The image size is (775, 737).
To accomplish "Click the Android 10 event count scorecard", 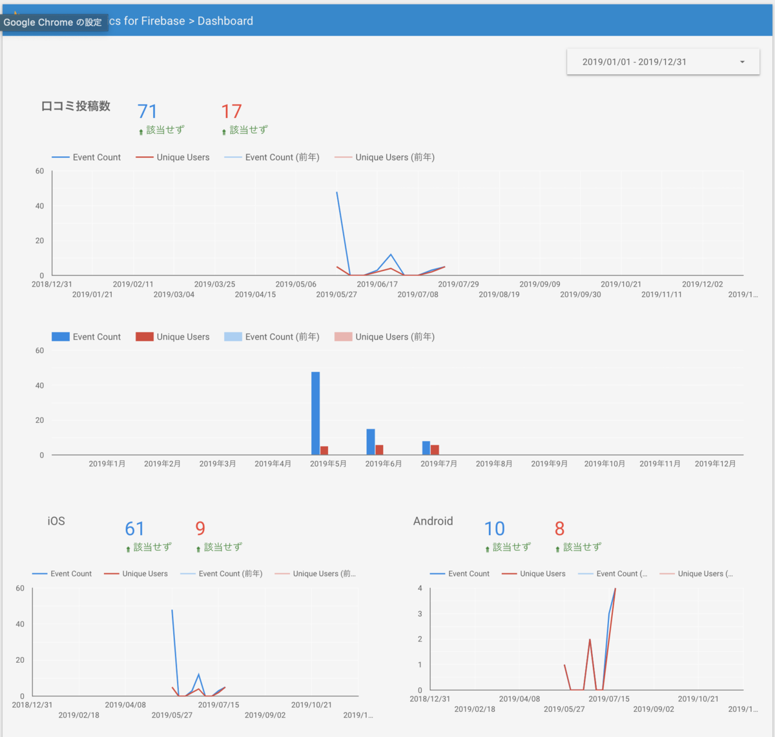I will (495, 529).
